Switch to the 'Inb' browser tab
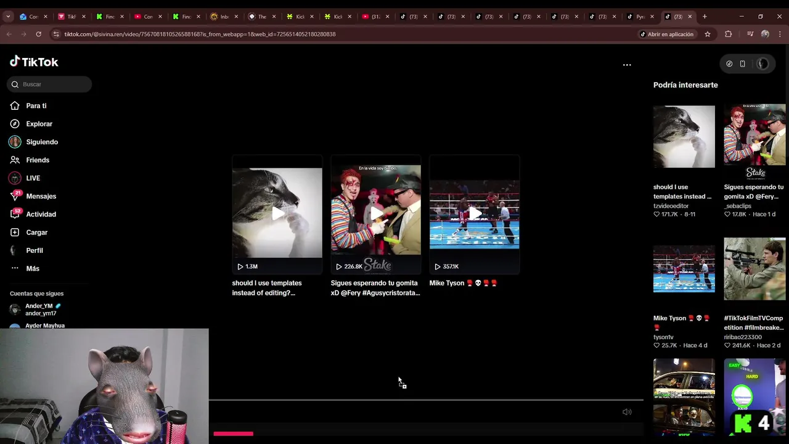 pyautogui.click(x=223, y=17)
